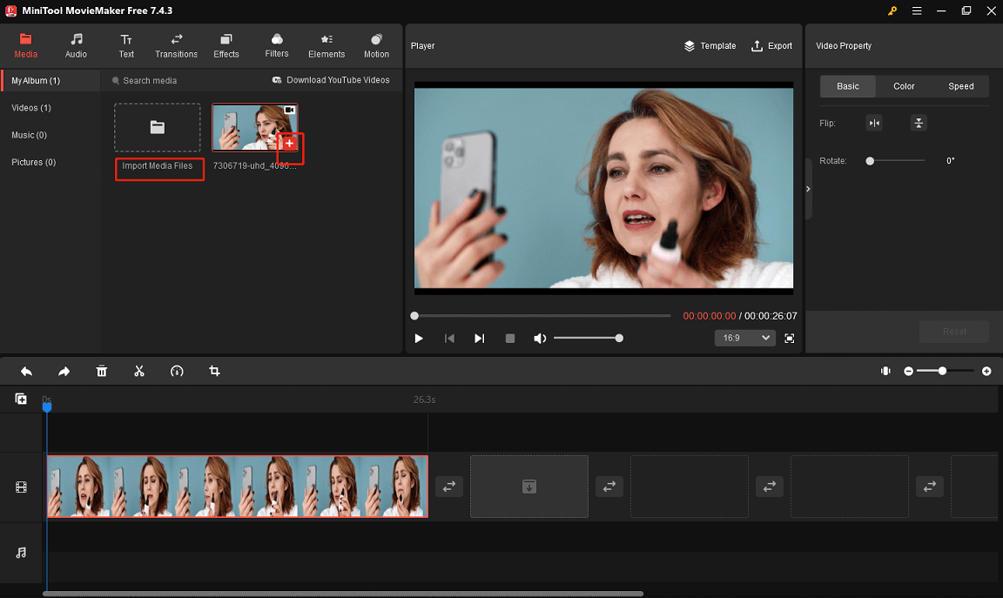Click the player progress bar handle
1003x598 pixels.
click(414, 316)
